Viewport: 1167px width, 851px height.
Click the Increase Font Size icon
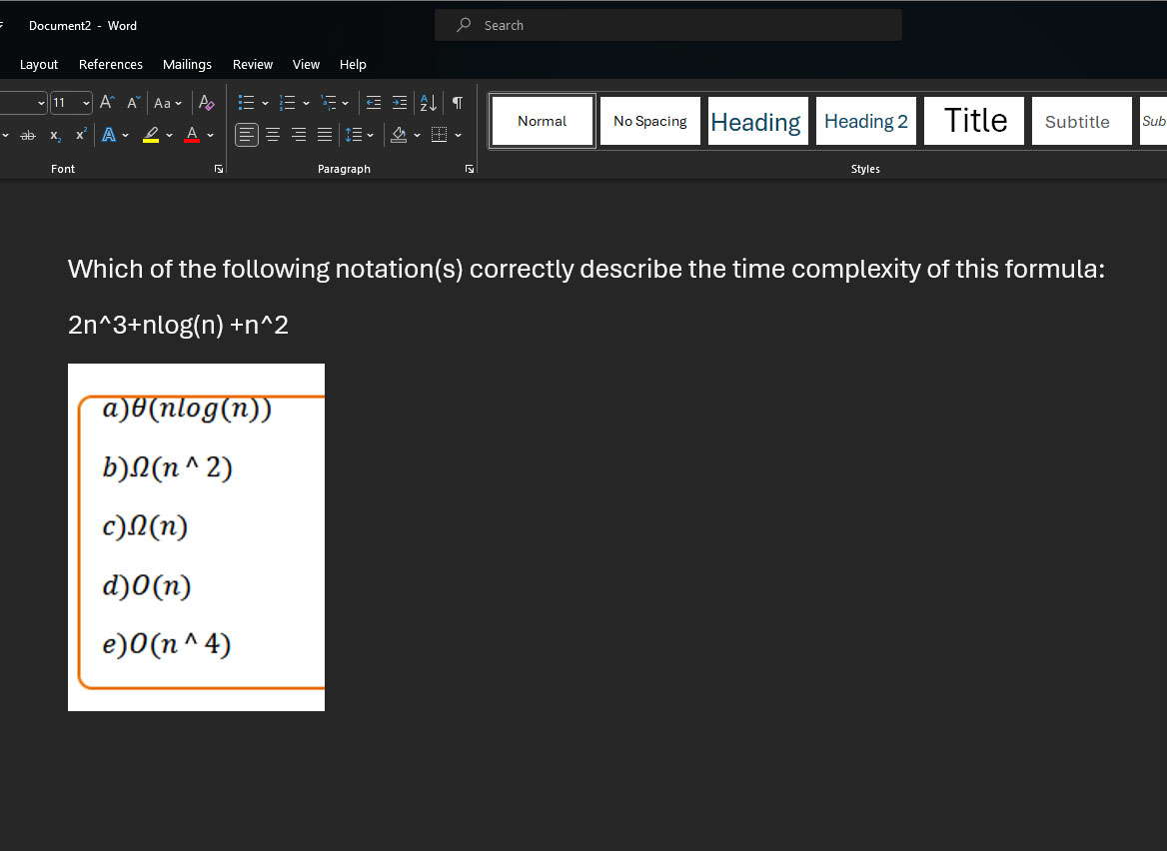(106, 101)
